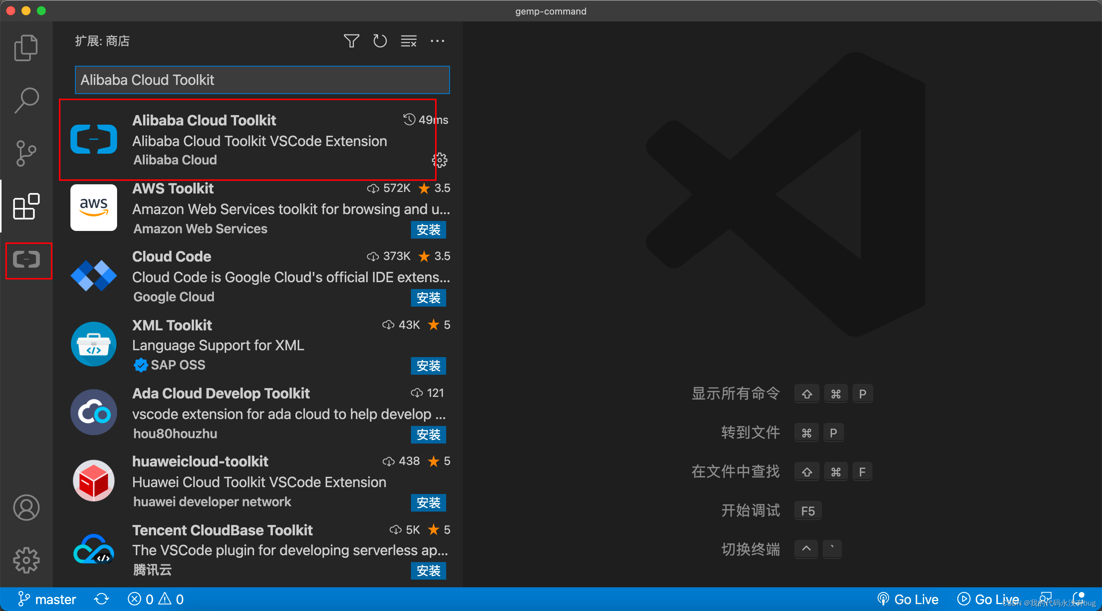
Task: Switch branch via master in status bar
Action: (47, 599)
